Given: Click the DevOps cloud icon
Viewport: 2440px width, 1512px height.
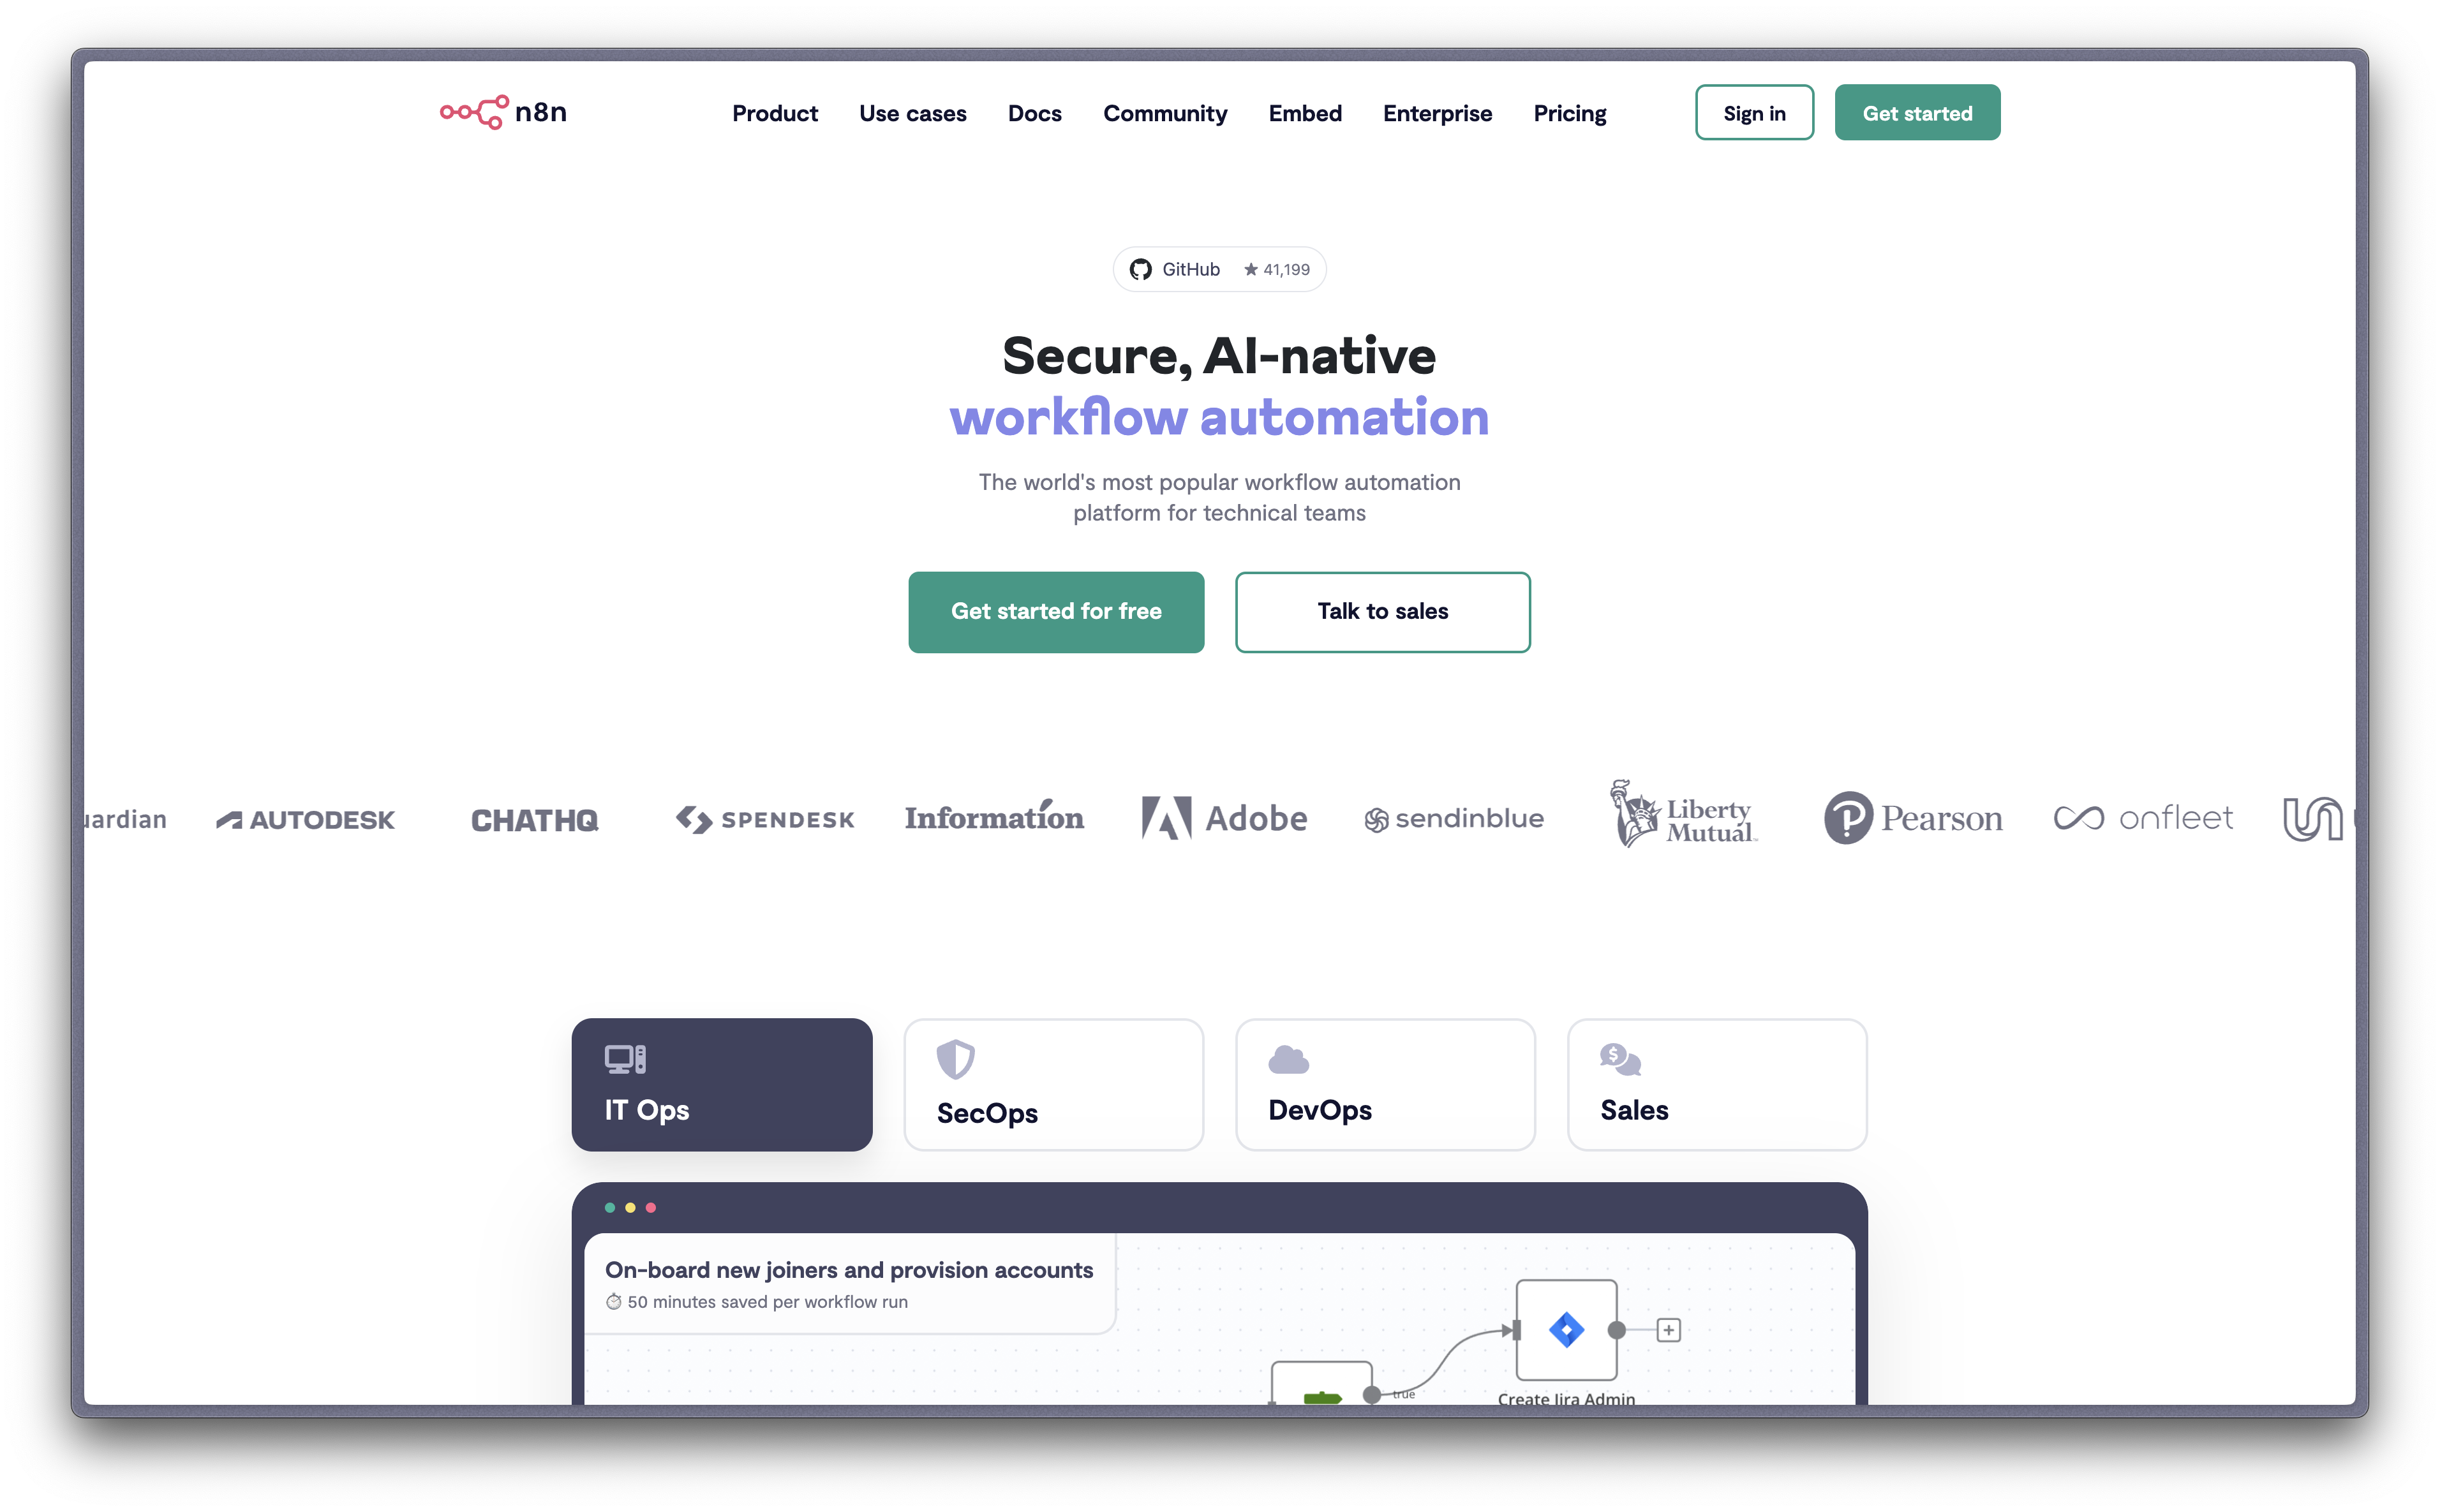Looking at the screenshot, I should pos(1288,1059).
